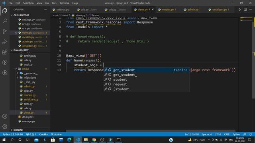This screenshot has height=143, width=255.
Task: Click the feedback icon in status bar
Action: click(x=245, y=134)
